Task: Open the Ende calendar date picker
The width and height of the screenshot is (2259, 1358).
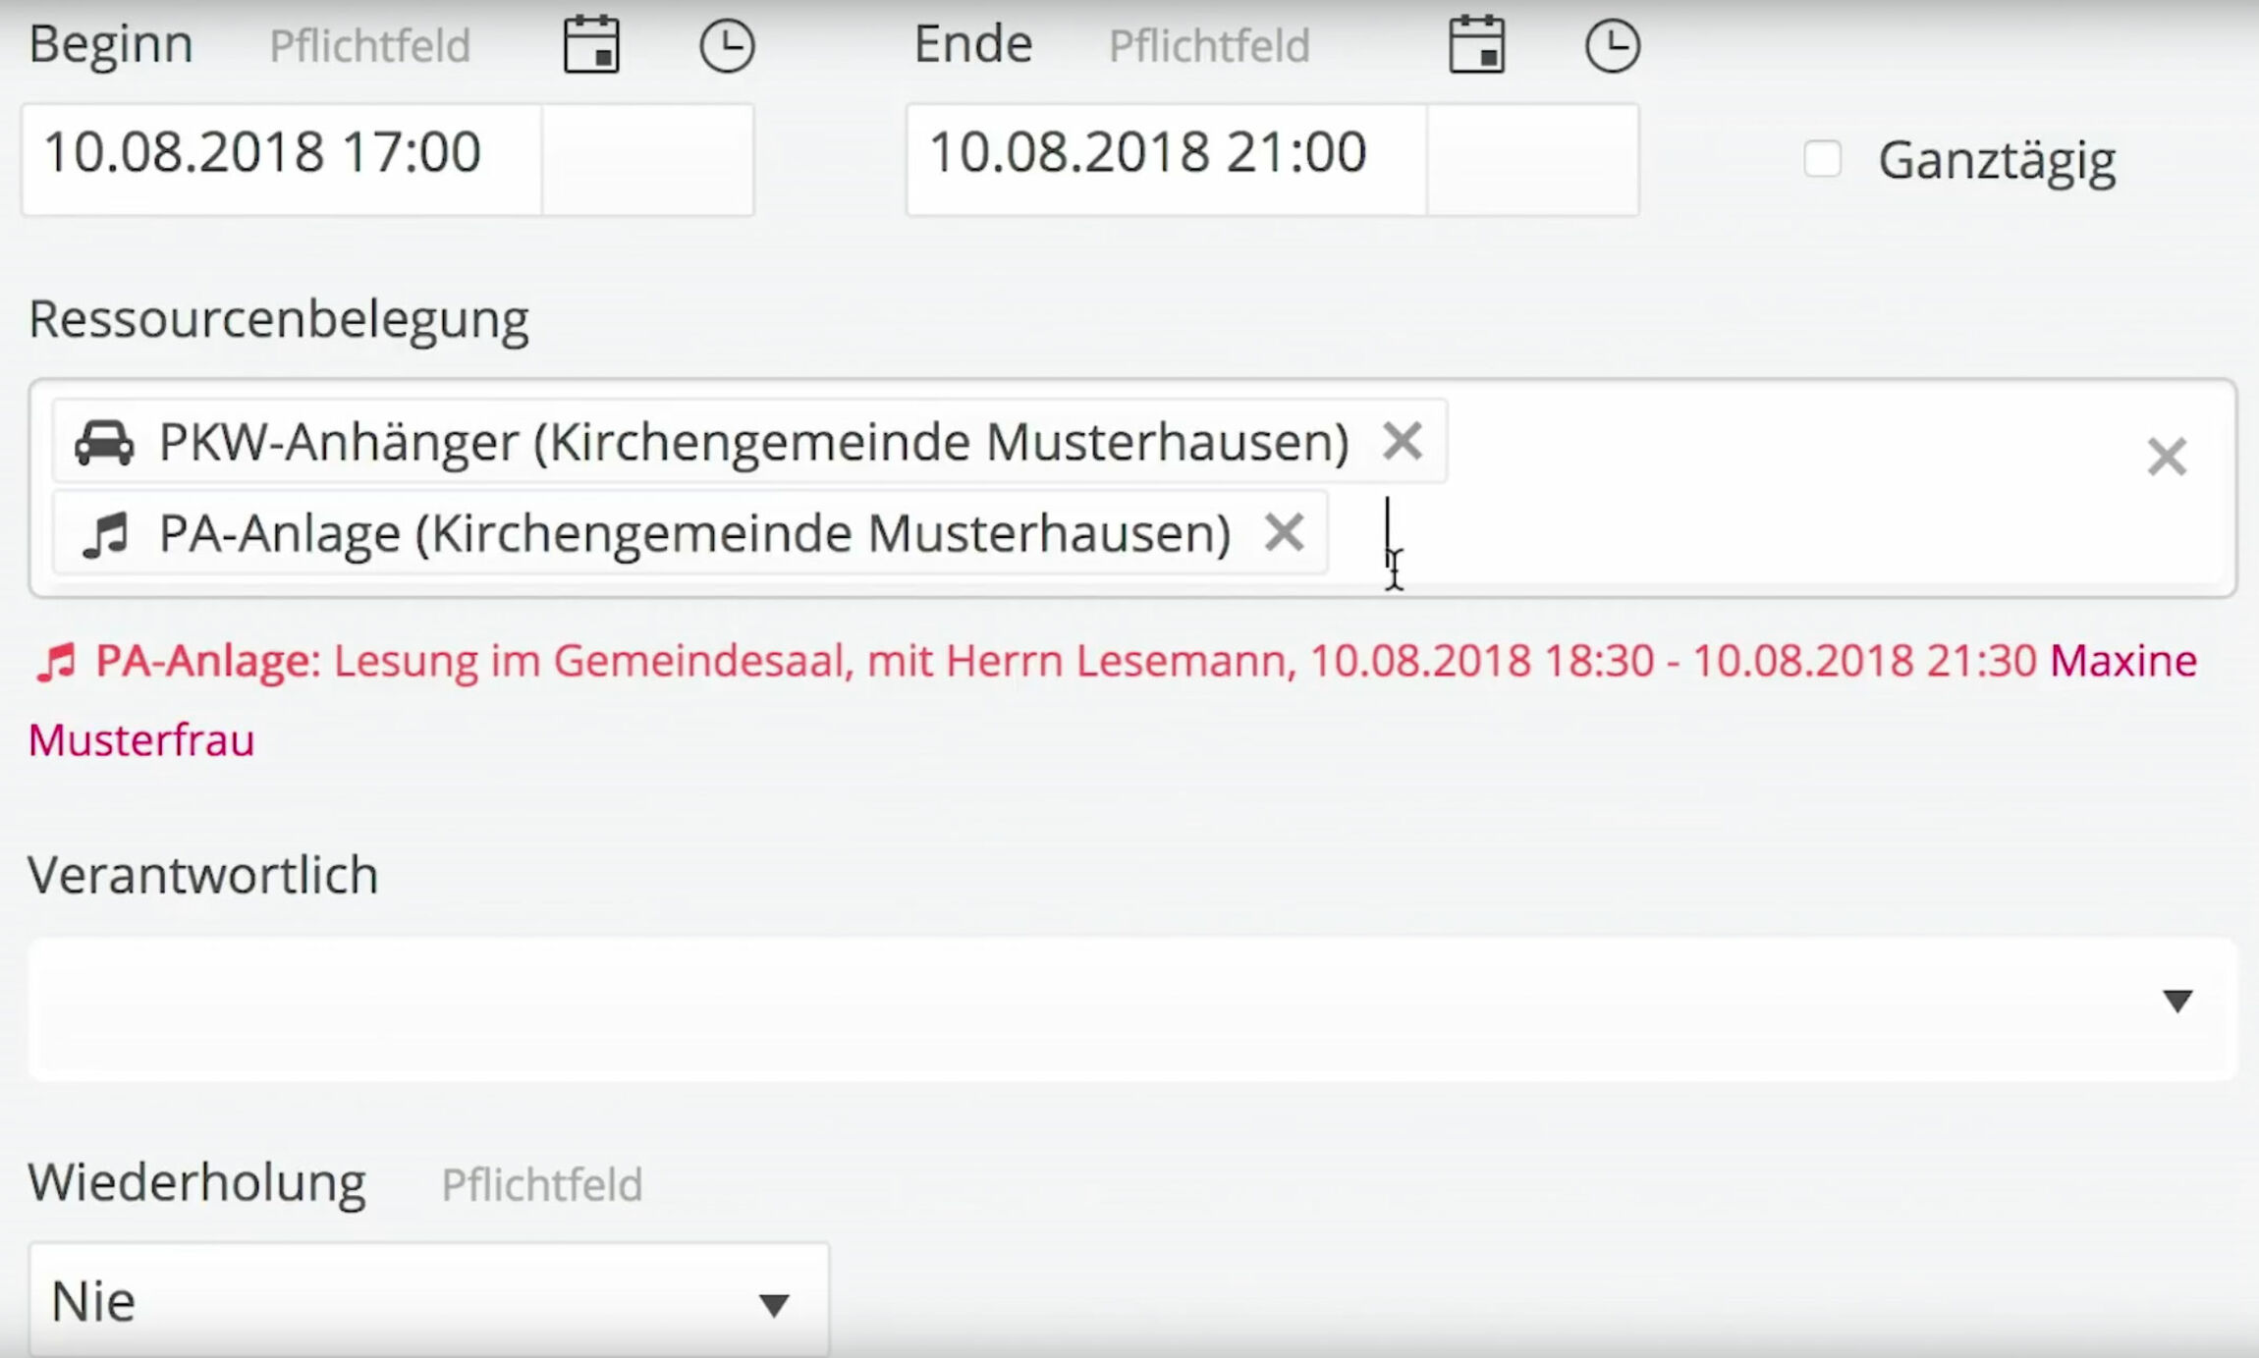Action: click(1477, 45)
